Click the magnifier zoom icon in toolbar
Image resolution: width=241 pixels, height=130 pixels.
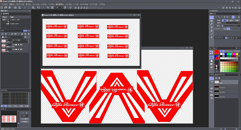click(49, 8)
